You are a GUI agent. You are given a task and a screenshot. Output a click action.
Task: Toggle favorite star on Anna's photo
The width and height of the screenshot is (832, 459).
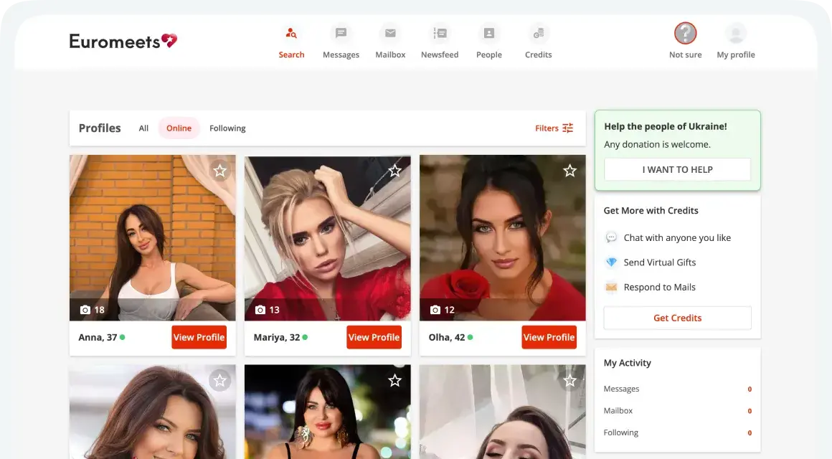click(220, 171)
